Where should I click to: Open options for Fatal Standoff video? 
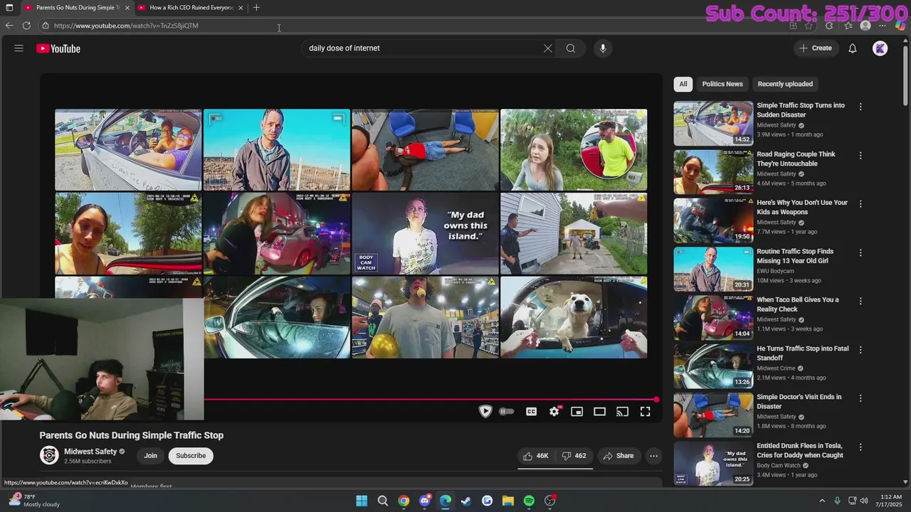[x=860, y=350]
